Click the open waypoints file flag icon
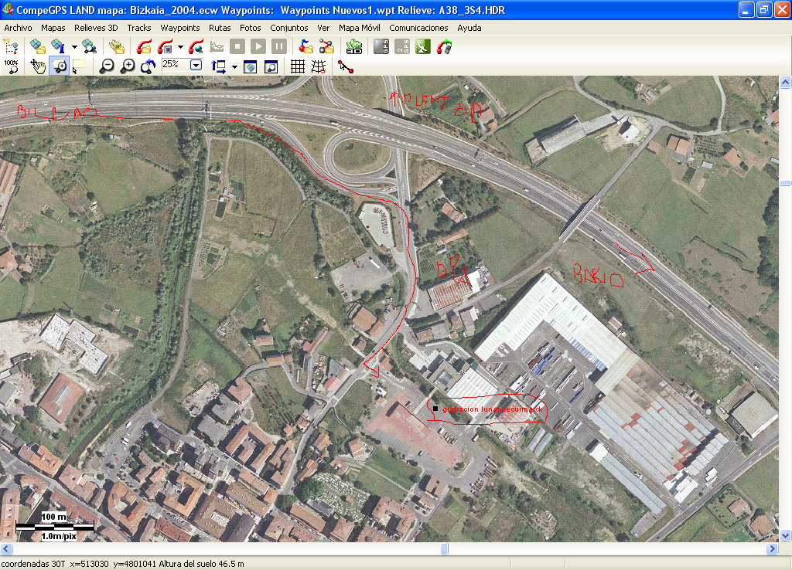 306,46
